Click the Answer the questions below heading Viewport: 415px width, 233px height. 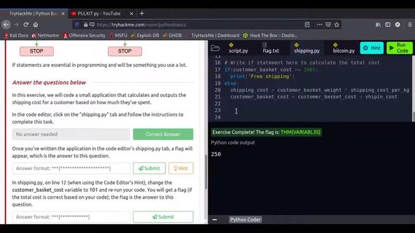[x=49, y=82]
